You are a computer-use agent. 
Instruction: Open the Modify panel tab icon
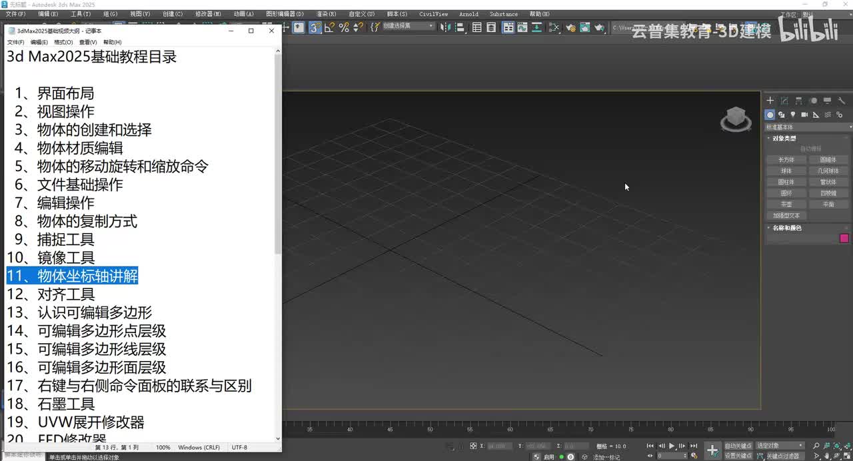(x=784, y=101)
